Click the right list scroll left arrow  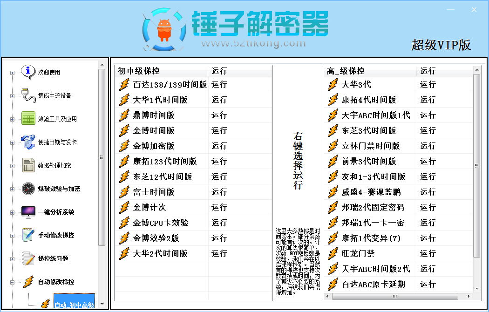(327, 296)
